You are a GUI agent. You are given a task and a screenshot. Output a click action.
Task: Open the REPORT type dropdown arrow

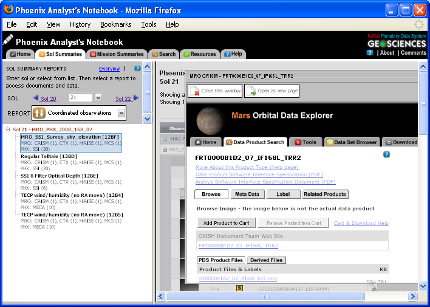(121, 113)
